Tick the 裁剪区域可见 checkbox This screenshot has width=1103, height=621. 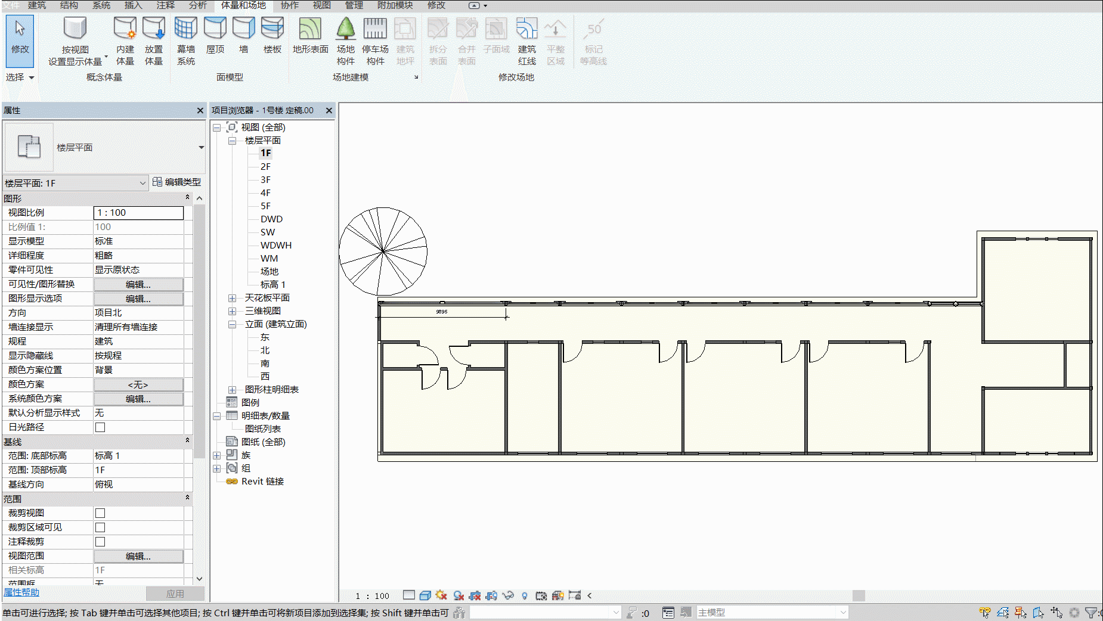(x=100, y=527)
